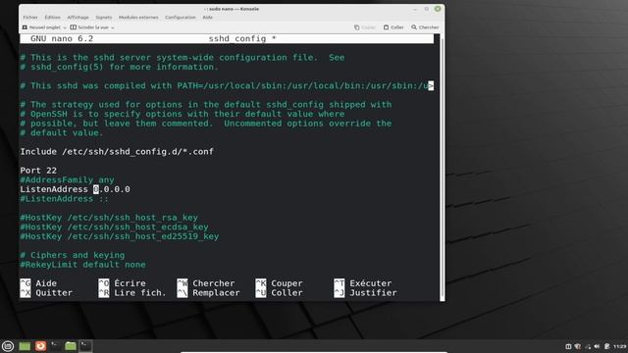
Task: Click the '^X Quitter' nano shortcut
Action: (x=46, y=293)
